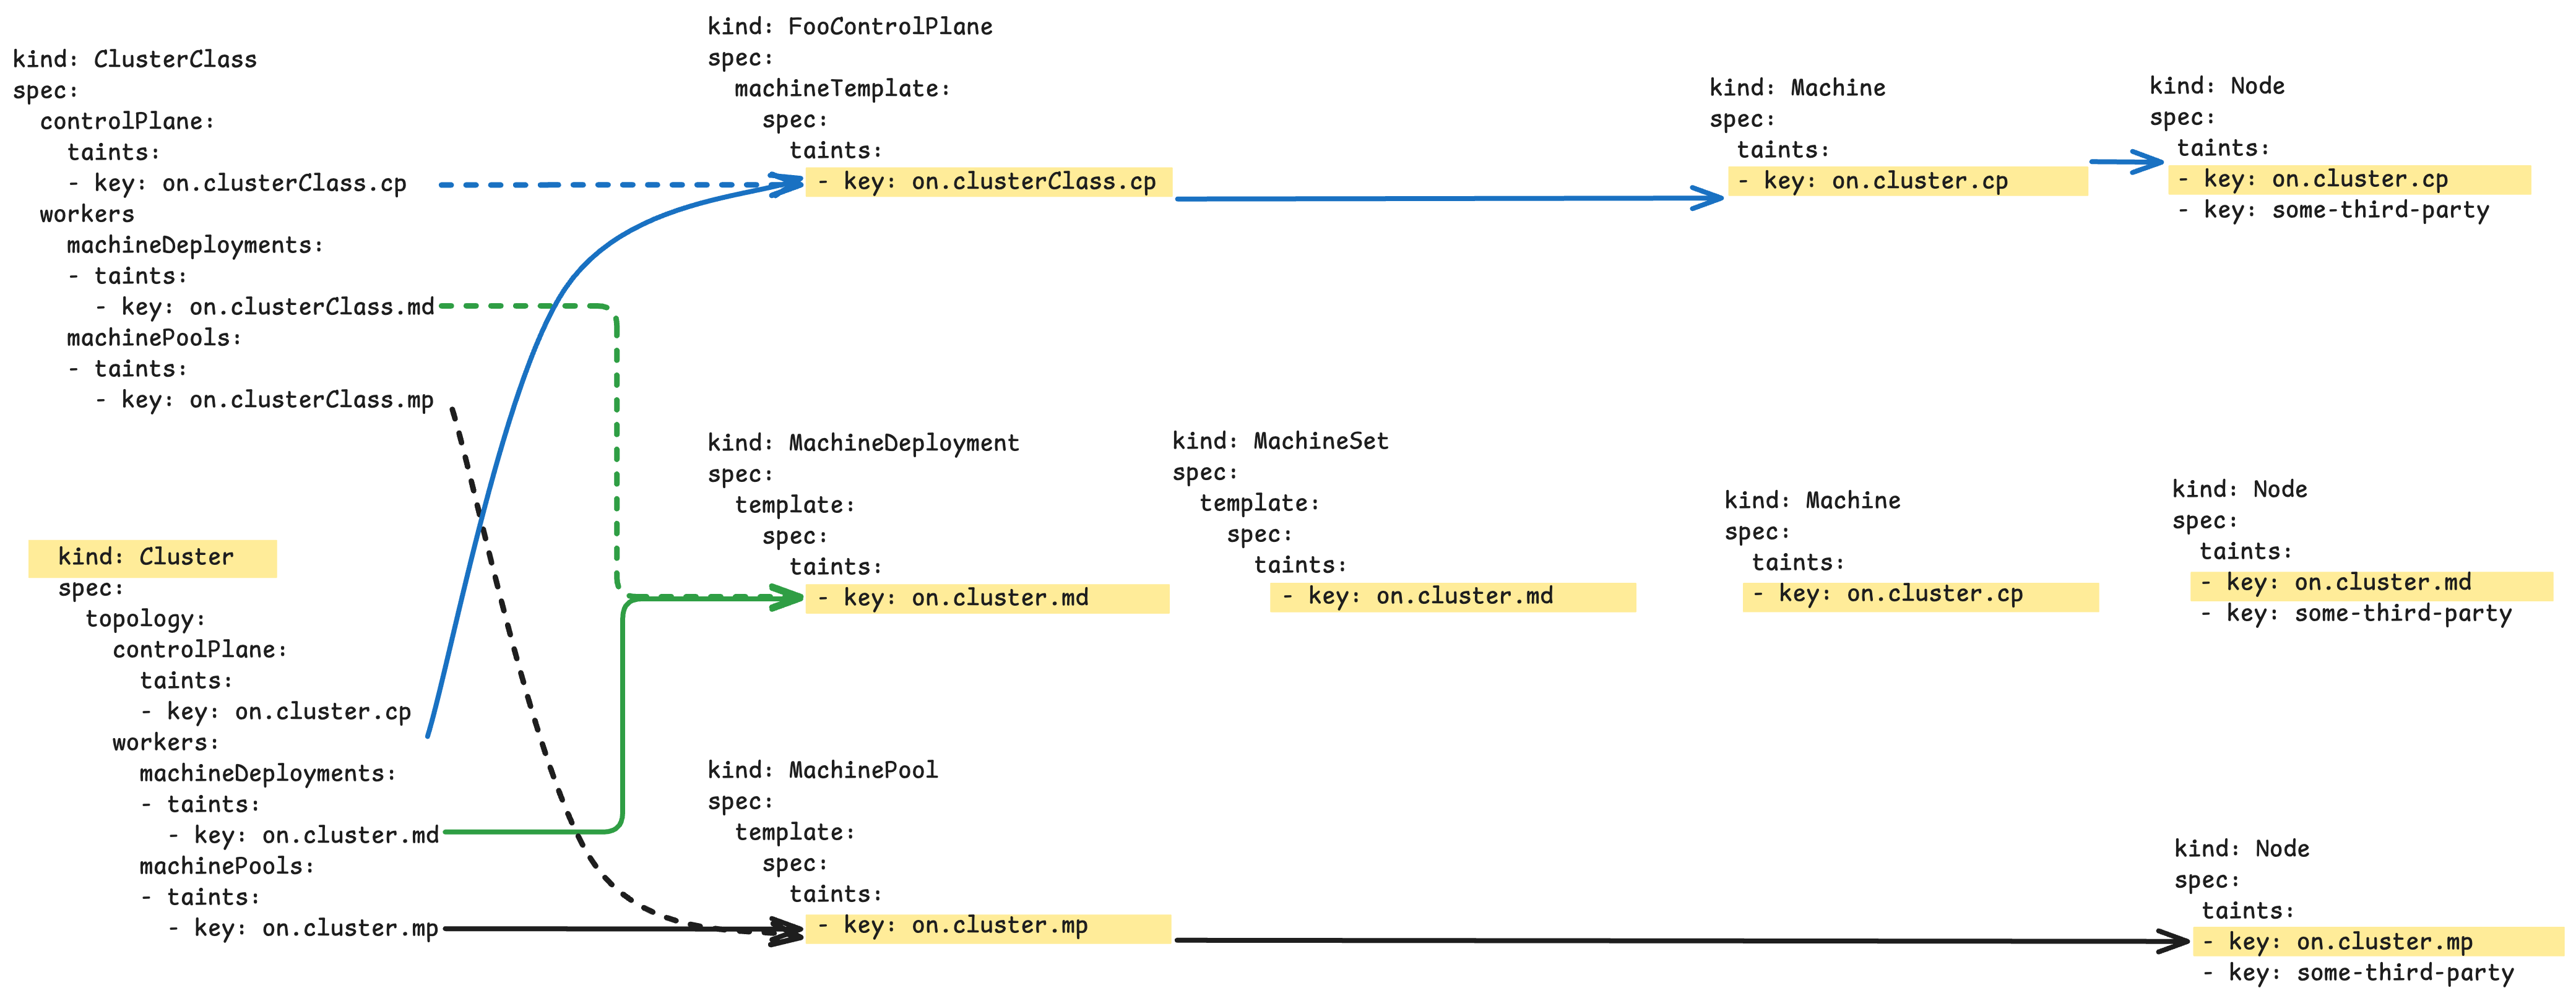
Task: Click highlighted 'key: on.clusterClass.cp' in FooControlPlane
Action: pos(988,182)
